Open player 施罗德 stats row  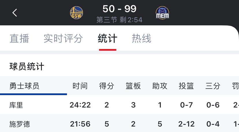119,124
